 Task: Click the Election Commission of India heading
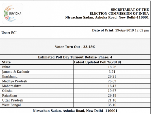tap(119, 13)
